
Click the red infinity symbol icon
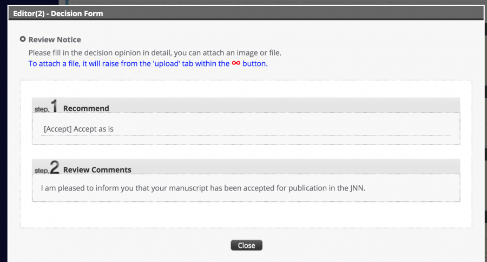[x=236, y=63]
